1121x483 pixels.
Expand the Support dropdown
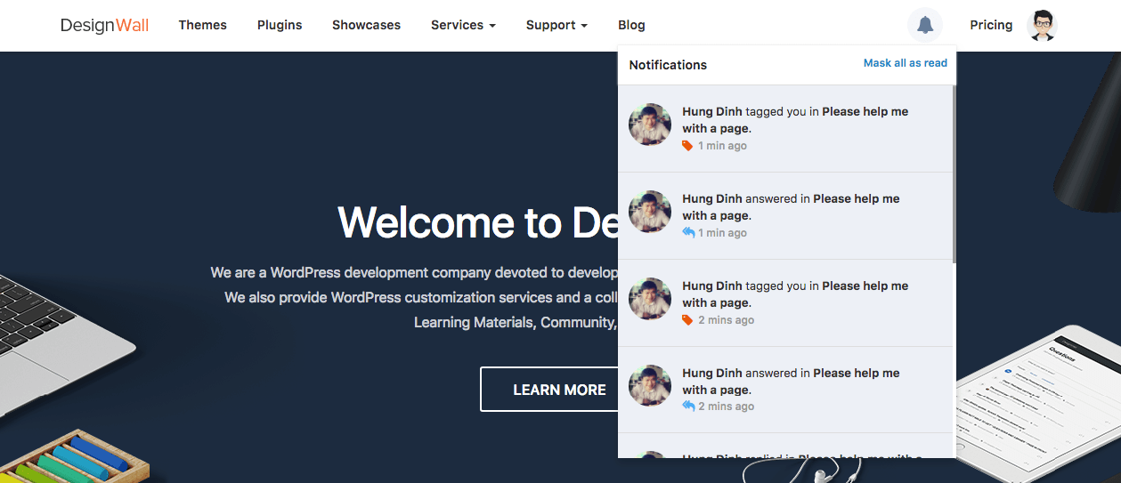(556, 25)
